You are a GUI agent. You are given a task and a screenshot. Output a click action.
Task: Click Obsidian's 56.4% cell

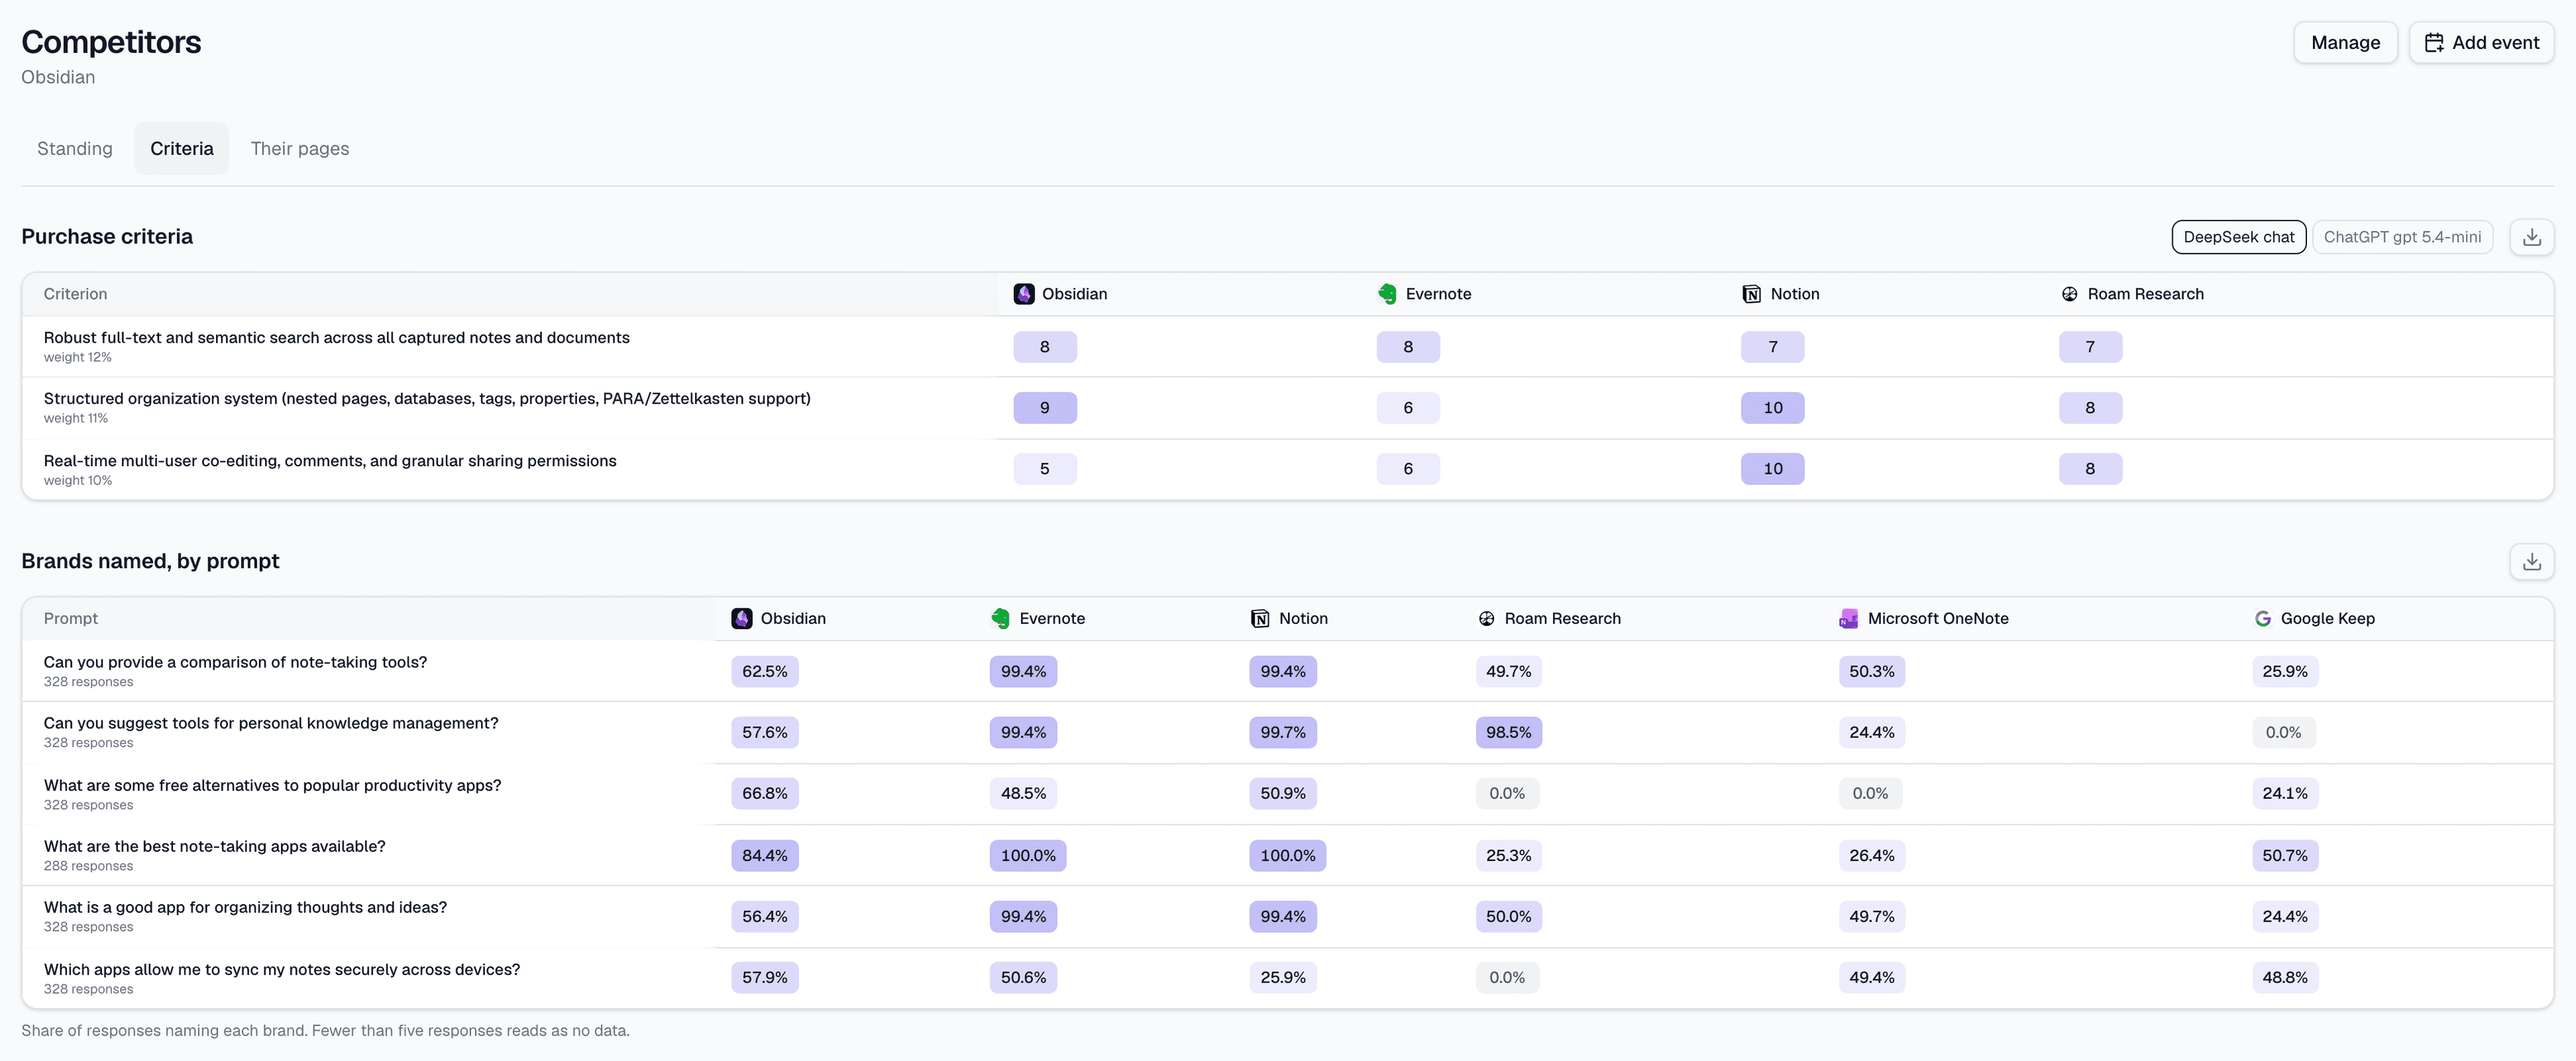764,916
